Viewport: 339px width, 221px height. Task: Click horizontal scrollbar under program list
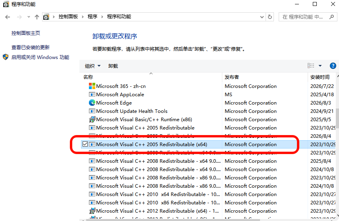click(x=173, y=220)
